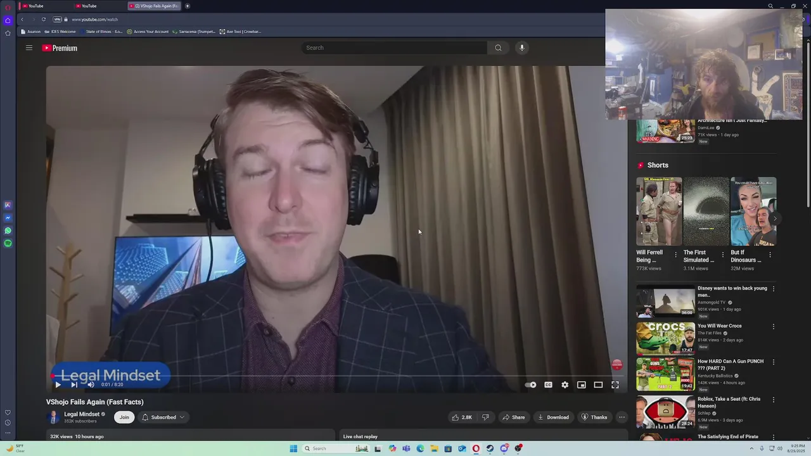Toggle closed captions CC button
This screenshot has width=811, height=456.
pos(548,384)
